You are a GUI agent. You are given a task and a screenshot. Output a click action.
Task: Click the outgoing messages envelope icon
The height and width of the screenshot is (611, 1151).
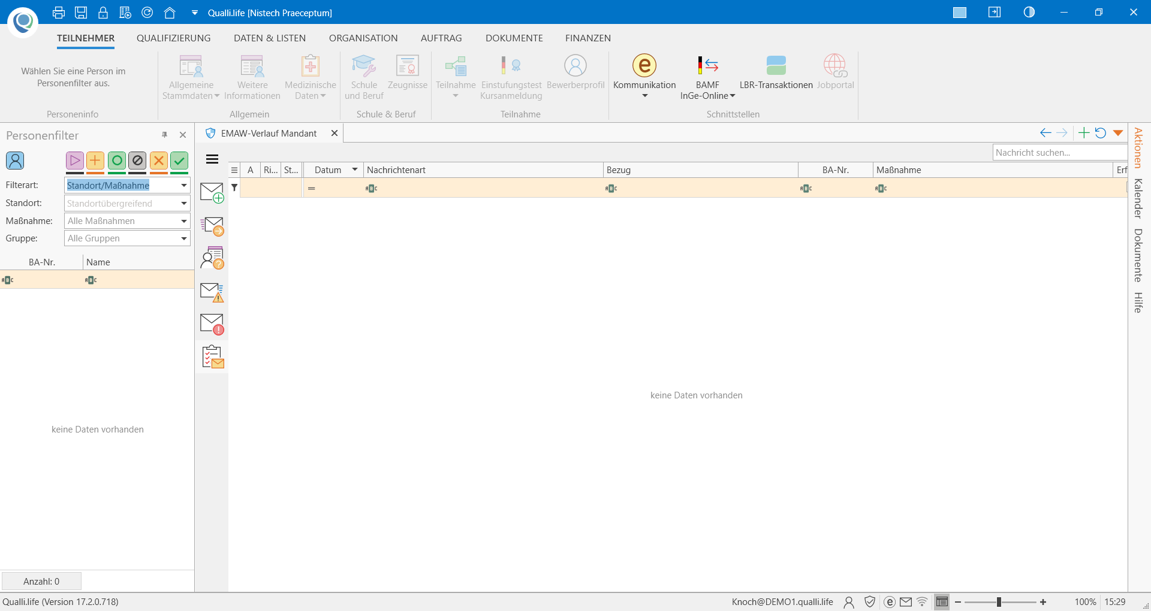point(212,226)
